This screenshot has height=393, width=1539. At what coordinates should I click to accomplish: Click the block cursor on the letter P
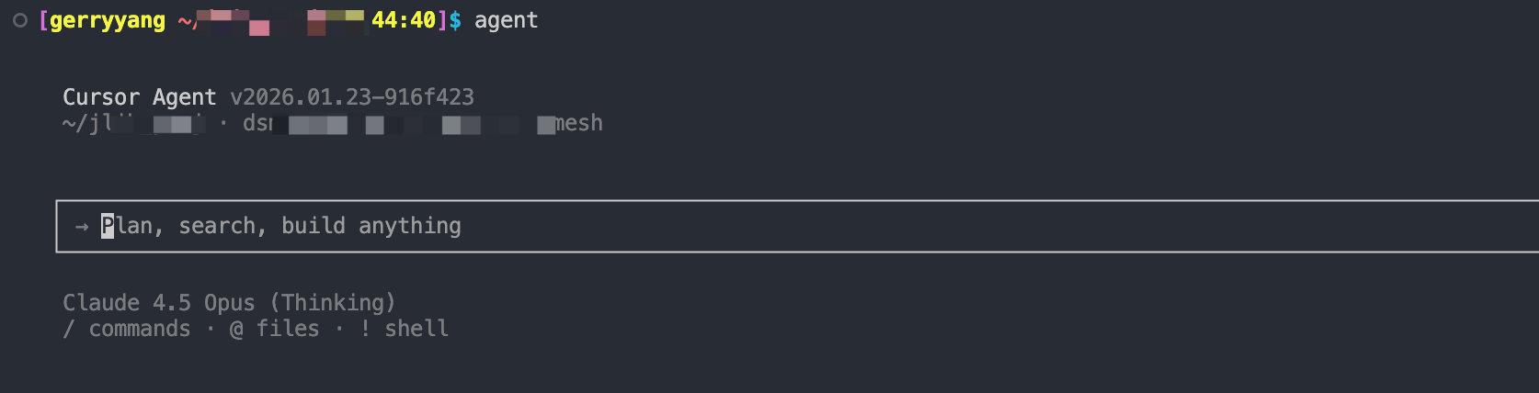click(x=108, y=226)
